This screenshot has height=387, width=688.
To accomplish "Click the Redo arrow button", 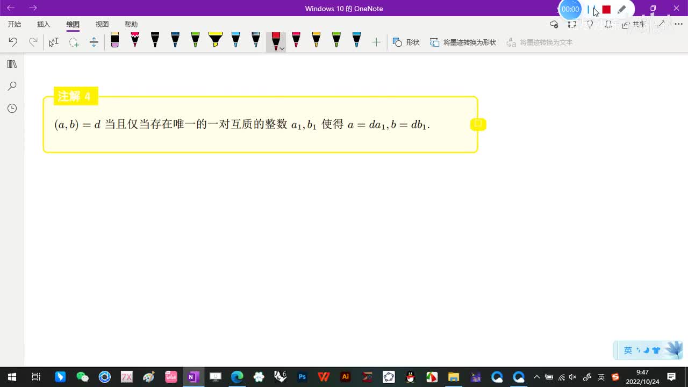I will 33,42.
